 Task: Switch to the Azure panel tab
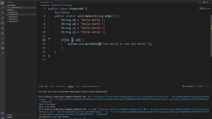tap(78, 87)
